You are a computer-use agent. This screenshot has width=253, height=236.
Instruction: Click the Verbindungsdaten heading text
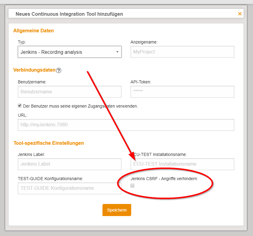click(34, 70)
